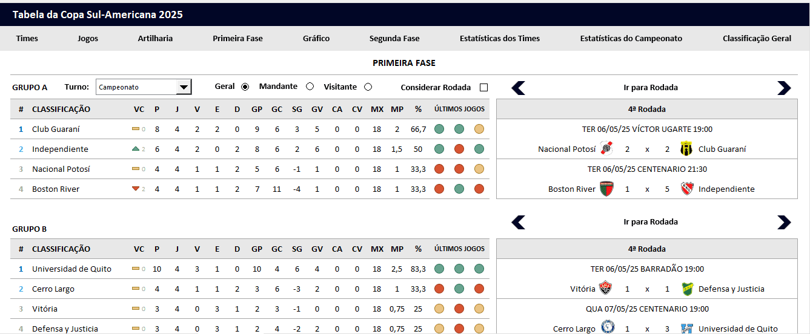Open Estatísticas do Campeonato section

point(631,38)
